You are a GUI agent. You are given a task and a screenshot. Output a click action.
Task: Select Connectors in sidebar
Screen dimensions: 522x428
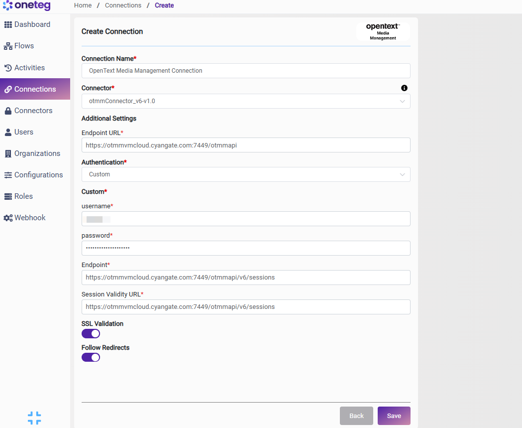click(35, 111)
